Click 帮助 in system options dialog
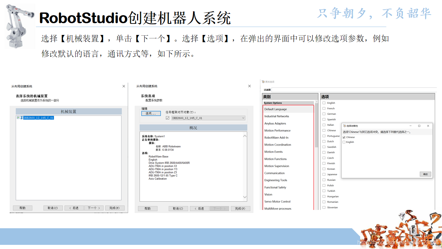The width and height of the screenshot is (442, 249). pos(147,209)
